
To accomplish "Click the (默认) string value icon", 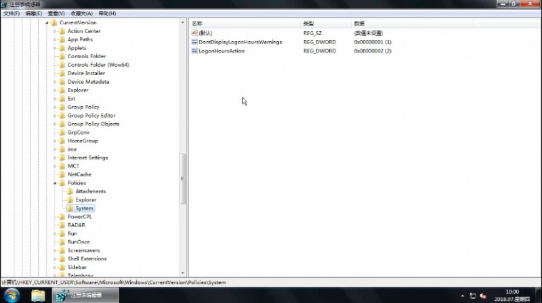I will (x=194, y=32).
